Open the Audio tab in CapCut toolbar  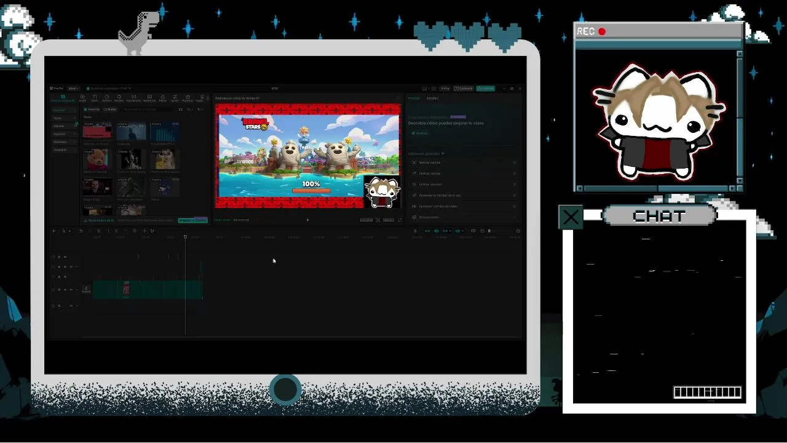(82, 98)
